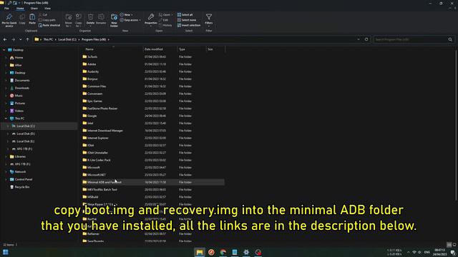Click Local Disk (C:) in the address bar
The width and height of the screenshot is (458, 257).
pyautogui.click(x=67, y=39)
